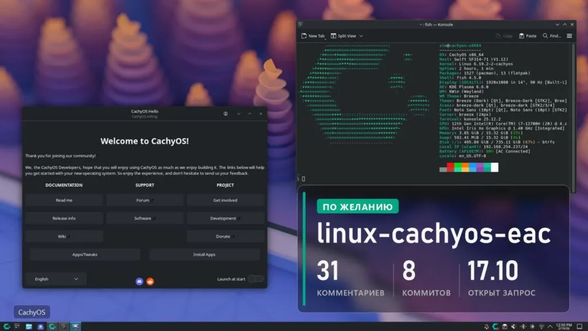The image size is (588, 331).
Task: Open the volume control in the system tray
Action: click(x=514, y=326)
